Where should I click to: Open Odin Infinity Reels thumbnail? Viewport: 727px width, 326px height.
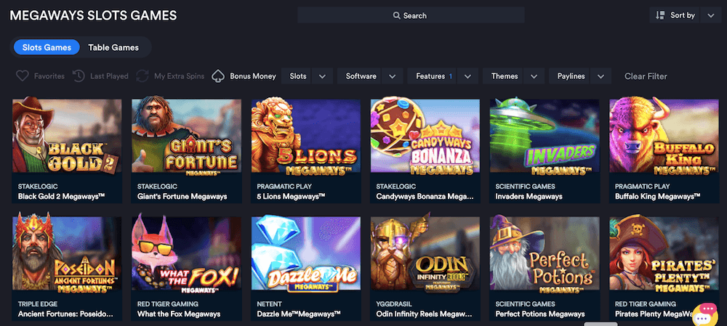coord(425,253)
